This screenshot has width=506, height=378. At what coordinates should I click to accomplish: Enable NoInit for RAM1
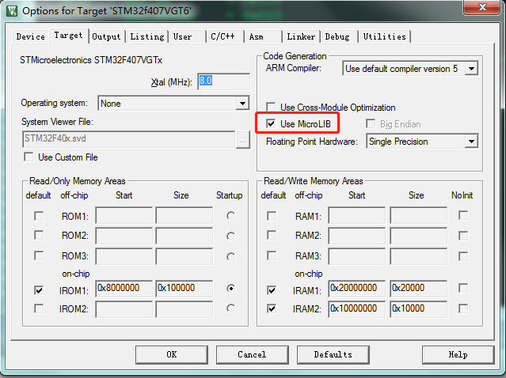(463, 215)
